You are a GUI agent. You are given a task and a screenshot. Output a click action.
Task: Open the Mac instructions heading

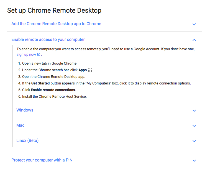pyautogui.click(x=20, y=125)
